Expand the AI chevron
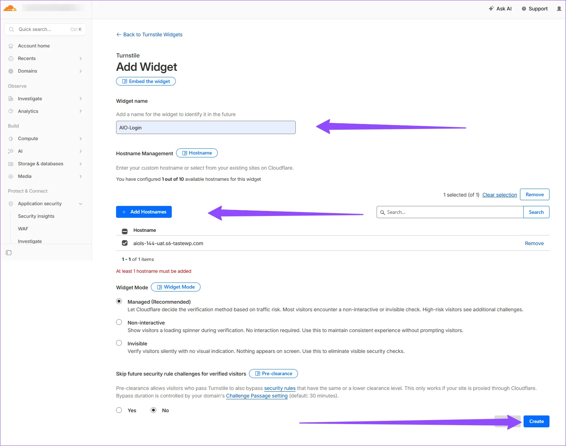Viewport: 566px width, 446px height. [80, 151]
